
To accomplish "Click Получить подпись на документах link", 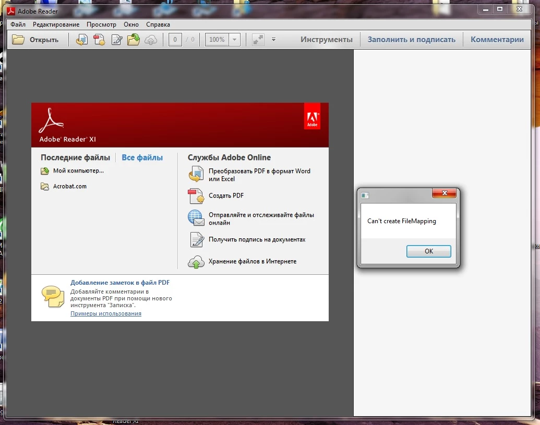I will (x=257, y=239).
